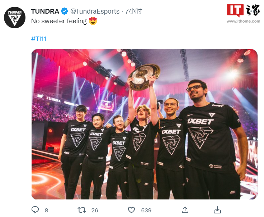
Task: Click the heart-eyes emoji in tweet
Action: [93, 21]
